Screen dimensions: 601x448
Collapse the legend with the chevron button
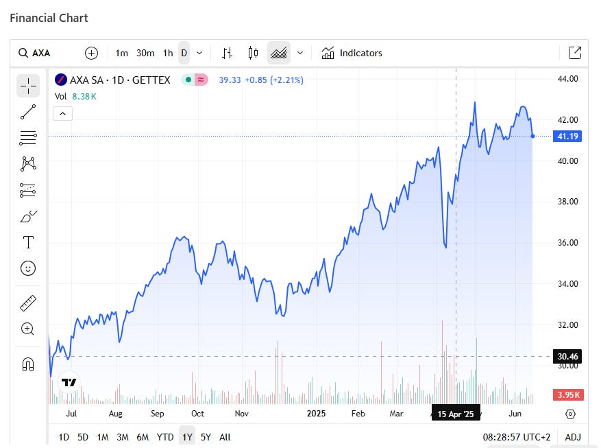[62, 114]
